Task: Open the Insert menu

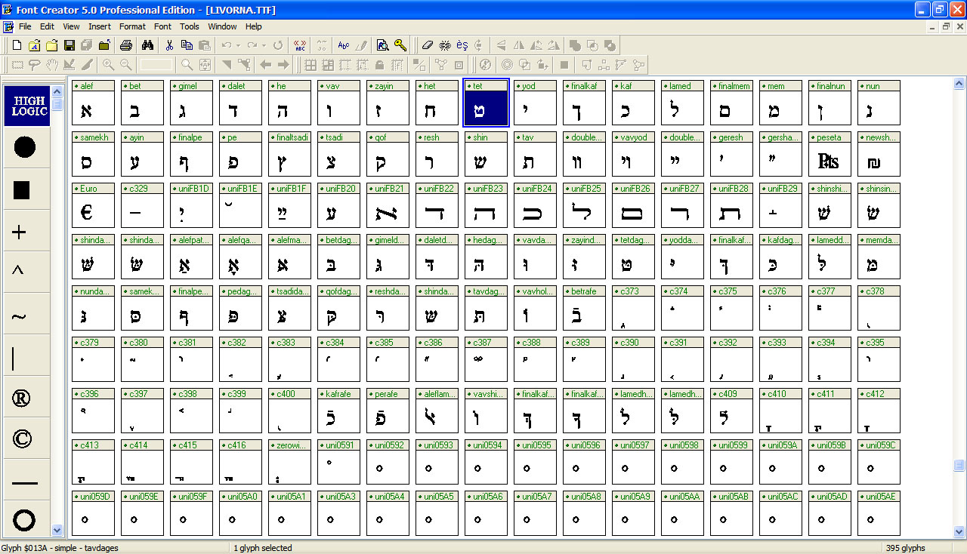Action: (100, 26)
